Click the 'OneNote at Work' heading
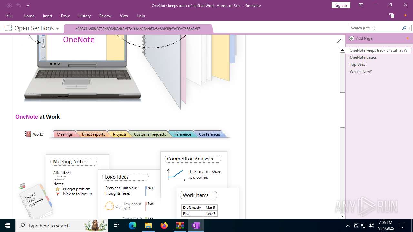Screen dimensions: 413x232 coord(37,117)
